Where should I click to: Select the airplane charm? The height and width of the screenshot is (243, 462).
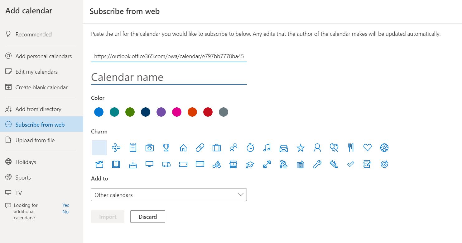[x=116, y=147]
